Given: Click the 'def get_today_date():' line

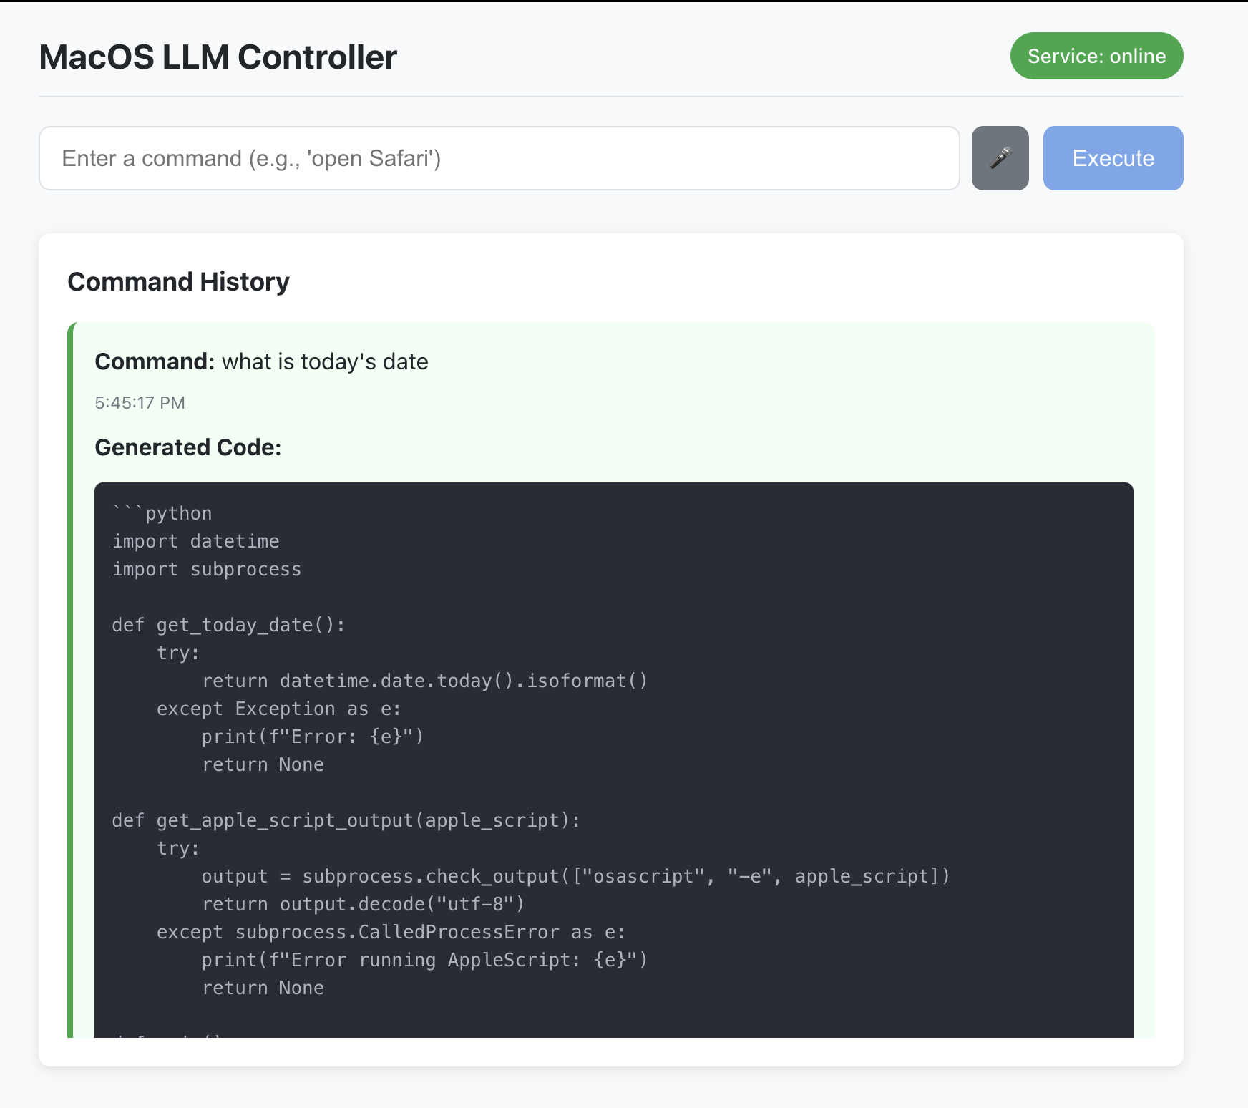Looking at the screenshot, I should pos(229,625).
